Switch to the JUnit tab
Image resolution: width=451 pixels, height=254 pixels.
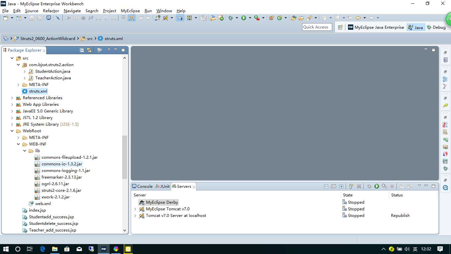click(x=162, y=187)
